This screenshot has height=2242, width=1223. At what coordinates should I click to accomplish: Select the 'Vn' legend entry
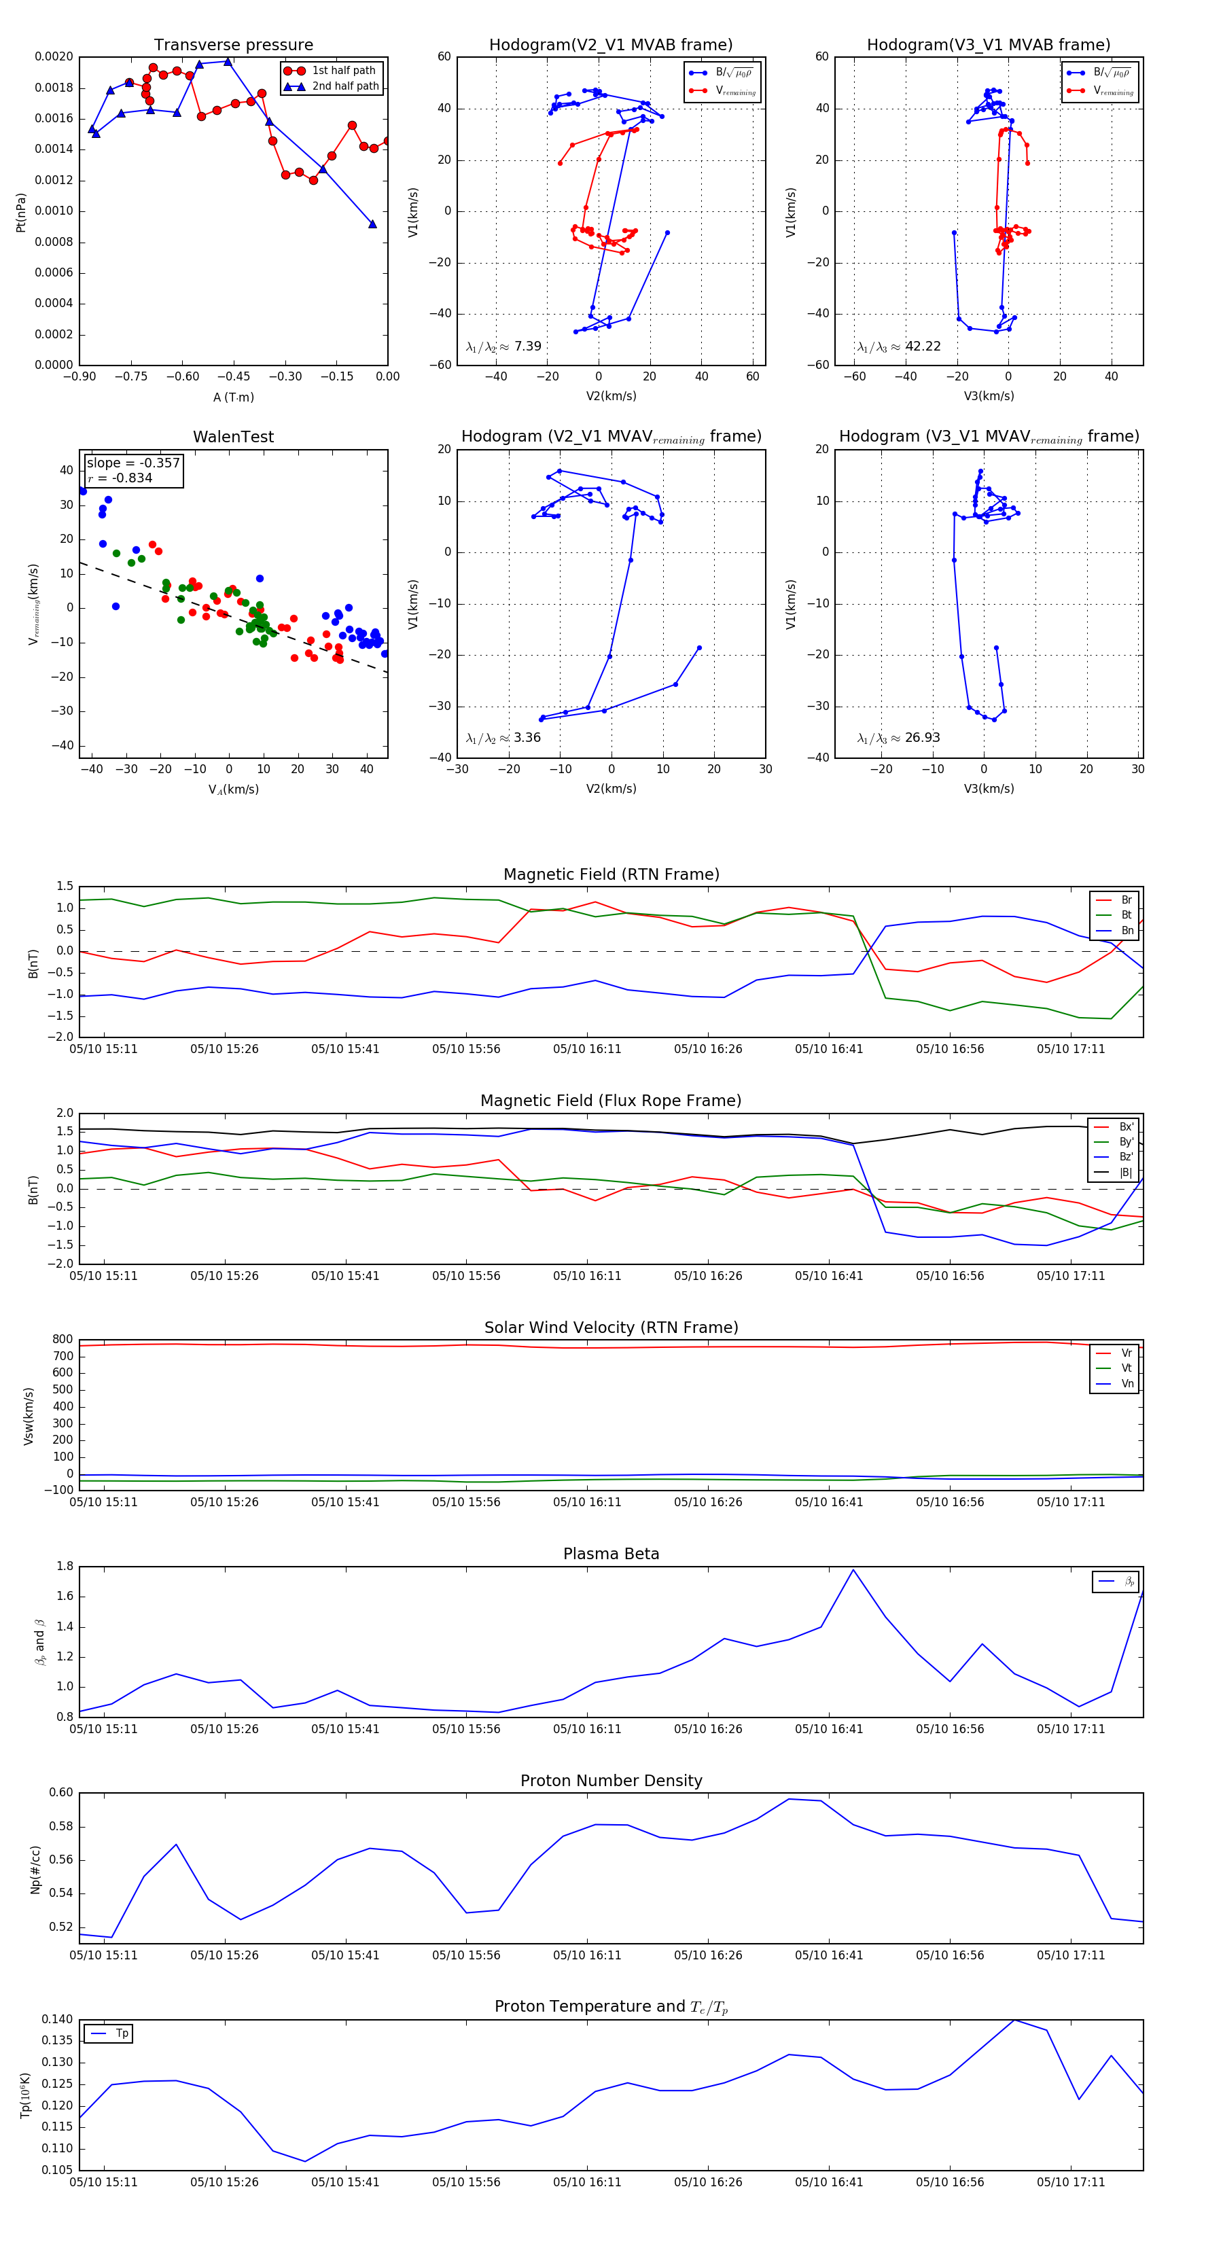click(1114, 1384)
